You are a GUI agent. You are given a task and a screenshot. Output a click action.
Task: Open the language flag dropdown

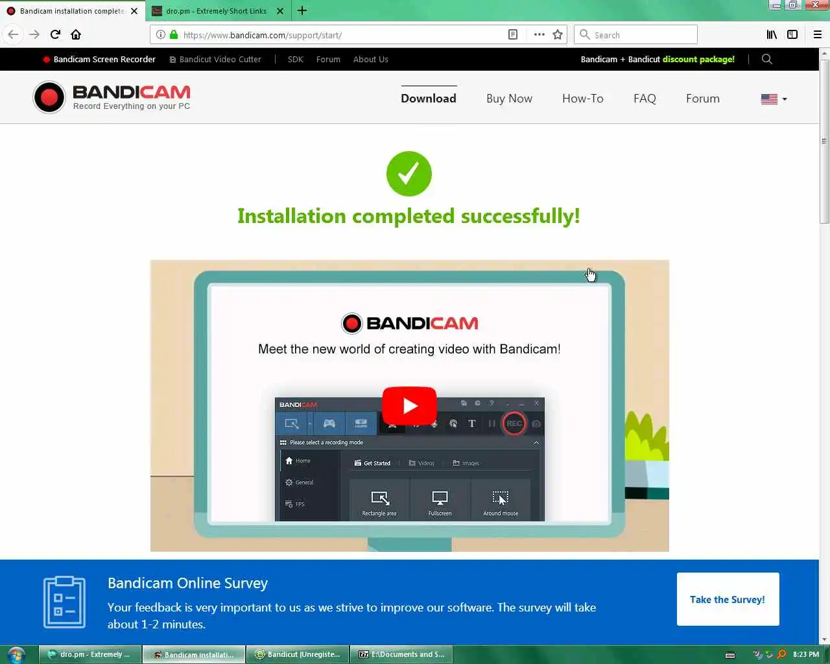774,99
